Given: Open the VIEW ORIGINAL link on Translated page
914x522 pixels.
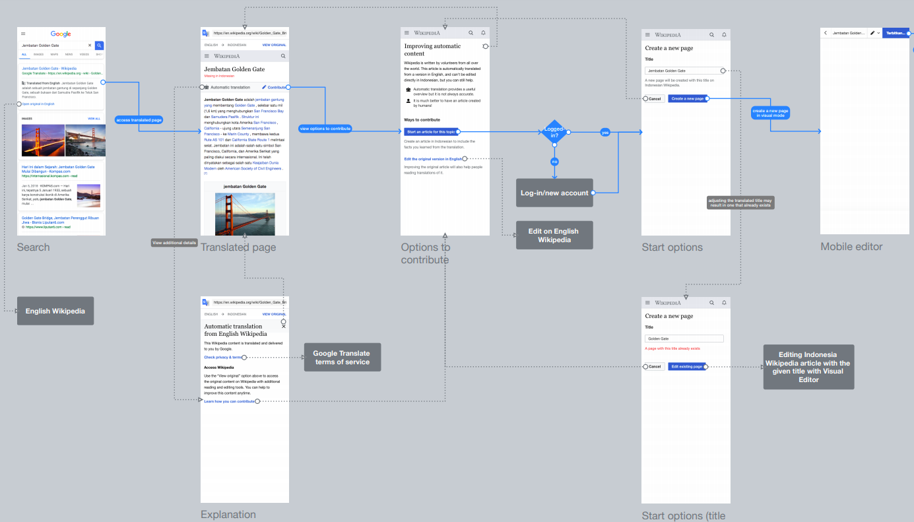Looking at the screenshot, I should click(274, 45).
